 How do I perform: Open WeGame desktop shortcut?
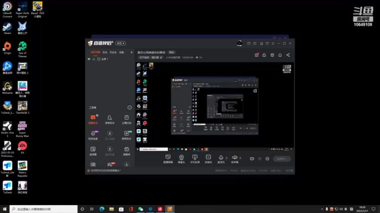click(x=7, y=88)
